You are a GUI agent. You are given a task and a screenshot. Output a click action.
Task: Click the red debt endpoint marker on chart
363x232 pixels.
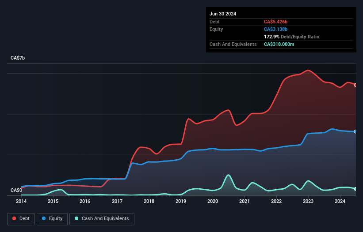coord(355,85)
